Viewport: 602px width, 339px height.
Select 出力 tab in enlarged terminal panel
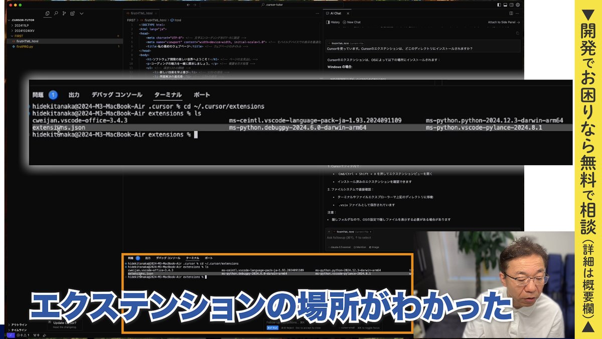[x=74, y=94]
